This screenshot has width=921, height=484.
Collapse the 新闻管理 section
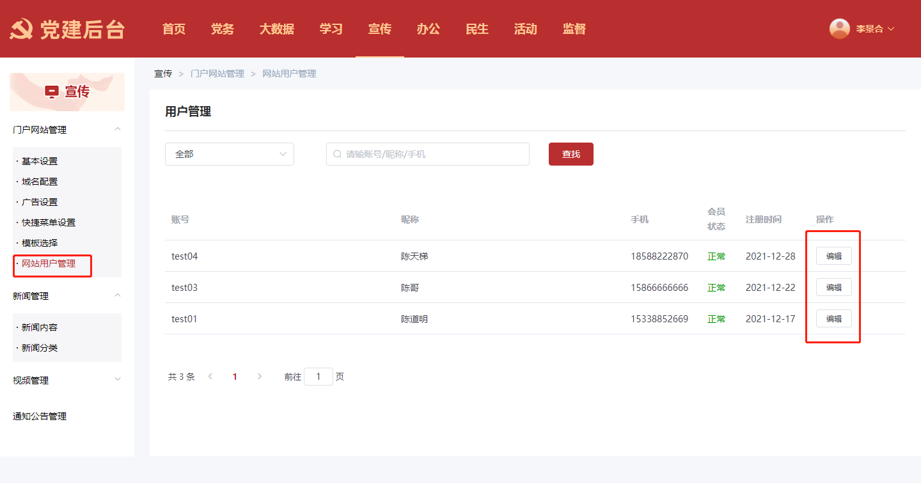click(117, 296)
